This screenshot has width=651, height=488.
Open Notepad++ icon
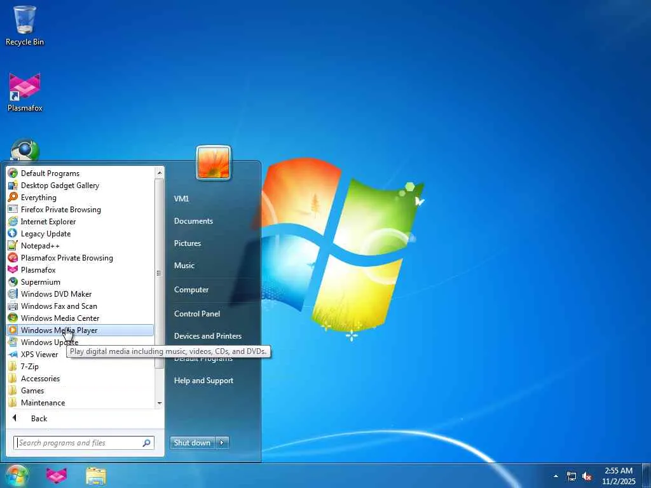[13, 245]
